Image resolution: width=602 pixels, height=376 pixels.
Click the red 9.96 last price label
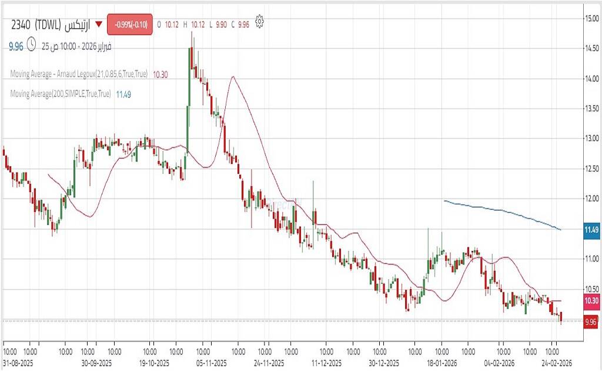coord(591,321)
